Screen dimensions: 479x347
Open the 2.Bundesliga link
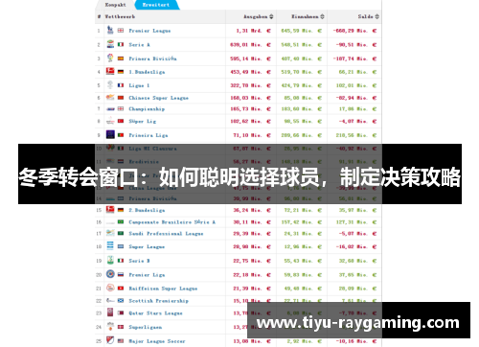pos(147,210)
